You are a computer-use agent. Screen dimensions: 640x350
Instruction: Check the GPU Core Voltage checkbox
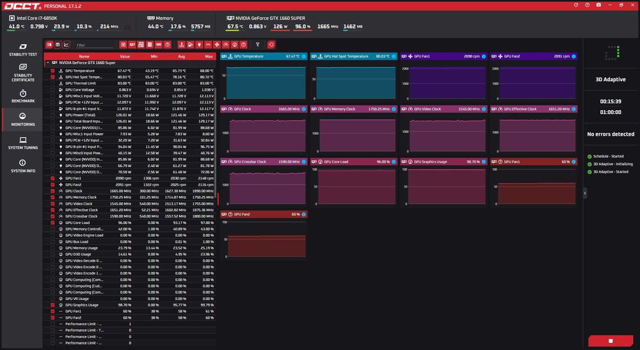[x=52, y=90]
